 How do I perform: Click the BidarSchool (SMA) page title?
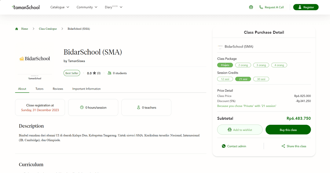pos(93,52)
